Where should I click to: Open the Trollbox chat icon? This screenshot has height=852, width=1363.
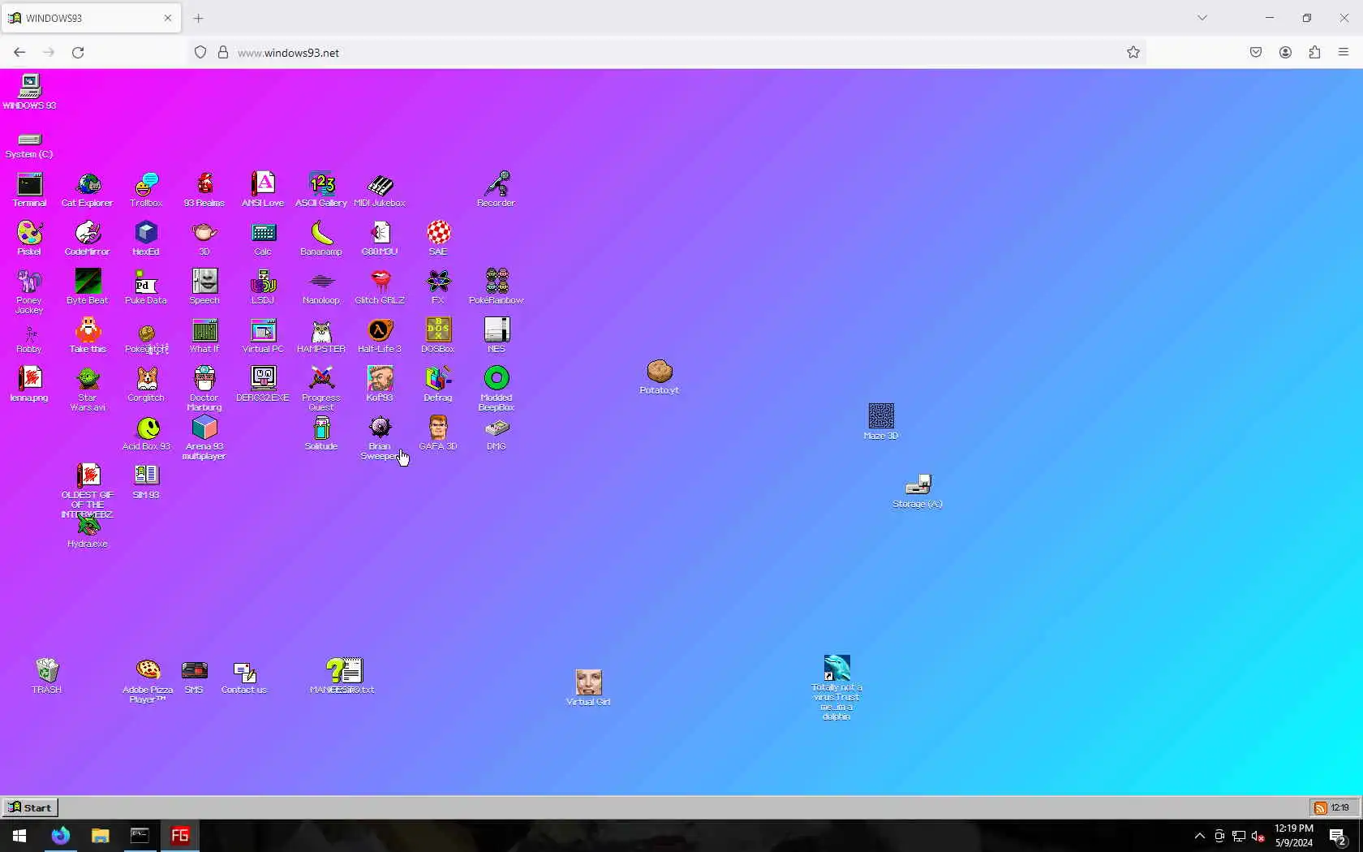146,190
